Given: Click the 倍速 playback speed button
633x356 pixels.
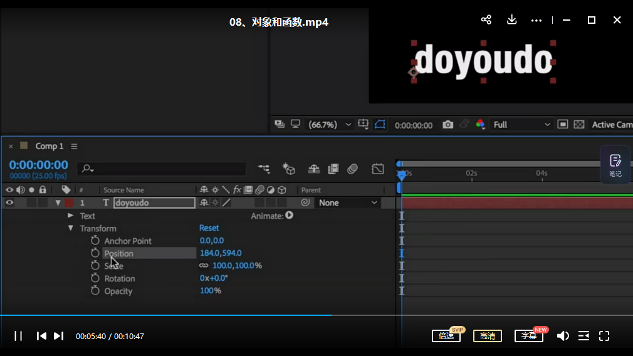Looking at the screenshot, I should coord(446,336).
